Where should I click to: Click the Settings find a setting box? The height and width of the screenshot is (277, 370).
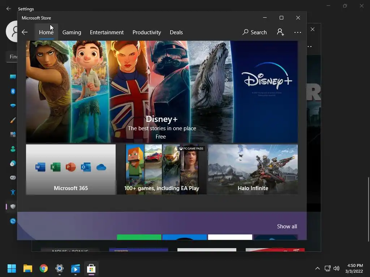click(12, 57)
